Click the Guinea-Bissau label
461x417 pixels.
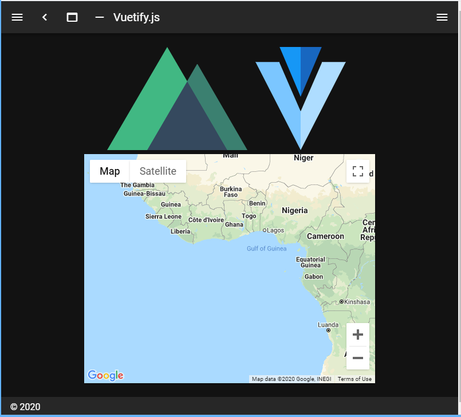click(x=144, y=194)
